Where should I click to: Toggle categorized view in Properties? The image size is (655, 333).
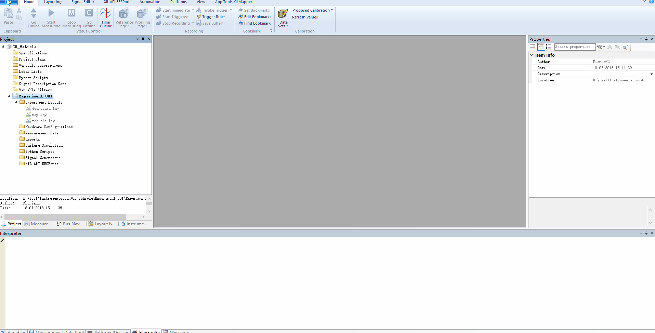533,47
